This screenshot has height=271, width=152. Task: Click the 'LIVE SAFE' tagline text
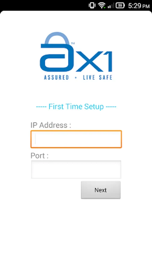point(98,77)
